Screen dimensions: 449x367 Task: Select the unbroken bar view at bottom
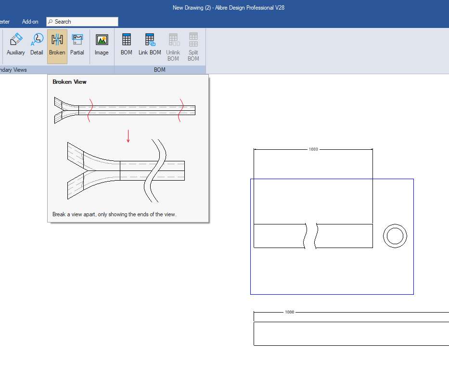(x=351, y=334)
